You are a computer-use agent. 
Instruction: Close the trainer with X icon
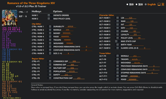(163, 4)
